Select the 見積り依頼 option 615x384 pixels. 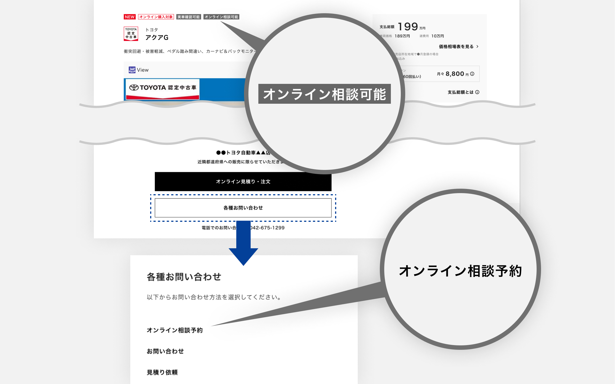pos(162,372)
